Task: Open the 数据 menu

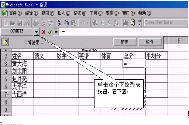Action: [112, 13]
